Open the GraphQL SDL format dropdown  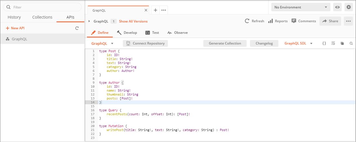click(298, 43)
